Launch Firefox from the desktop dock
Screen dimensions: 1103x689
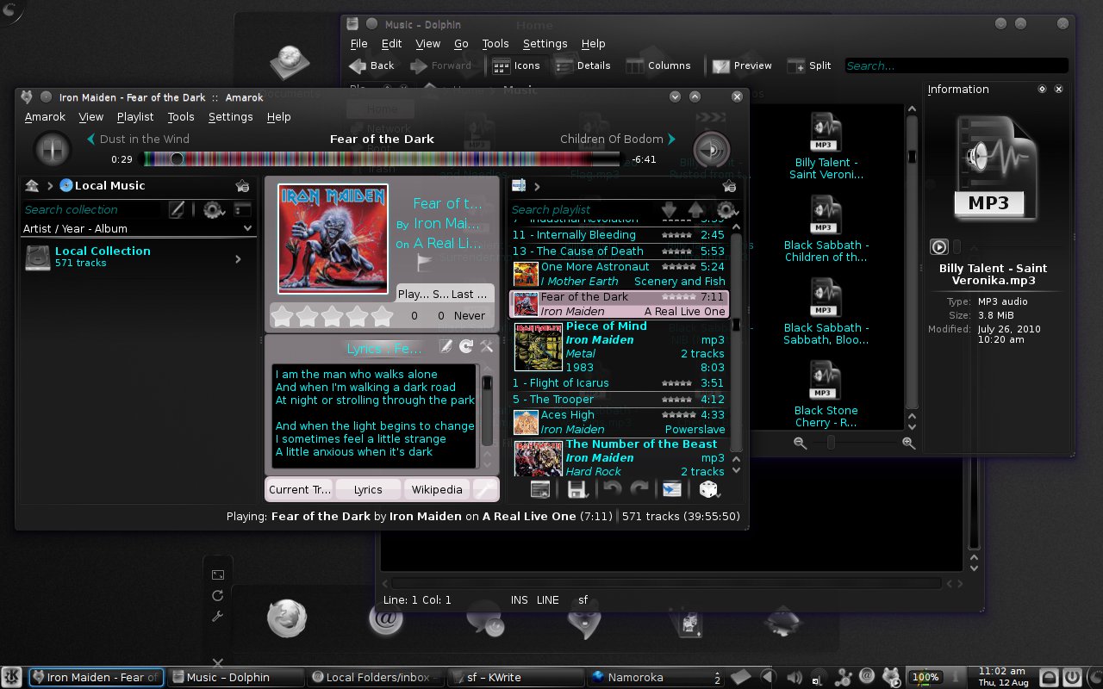point(287,618)
